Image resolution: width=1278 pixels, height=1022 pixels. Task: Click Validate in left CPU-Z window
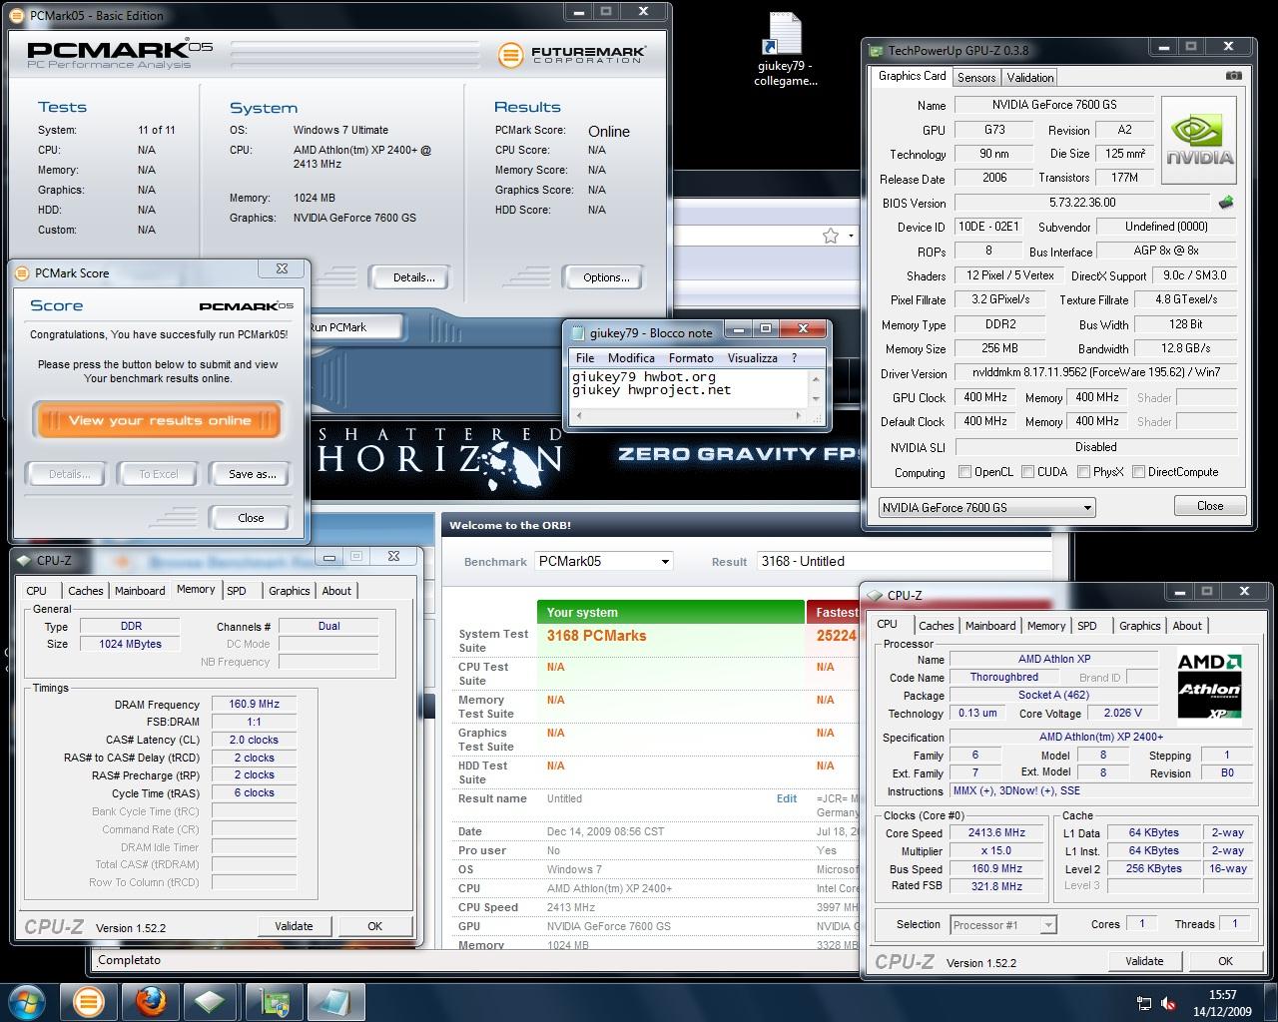294,926
